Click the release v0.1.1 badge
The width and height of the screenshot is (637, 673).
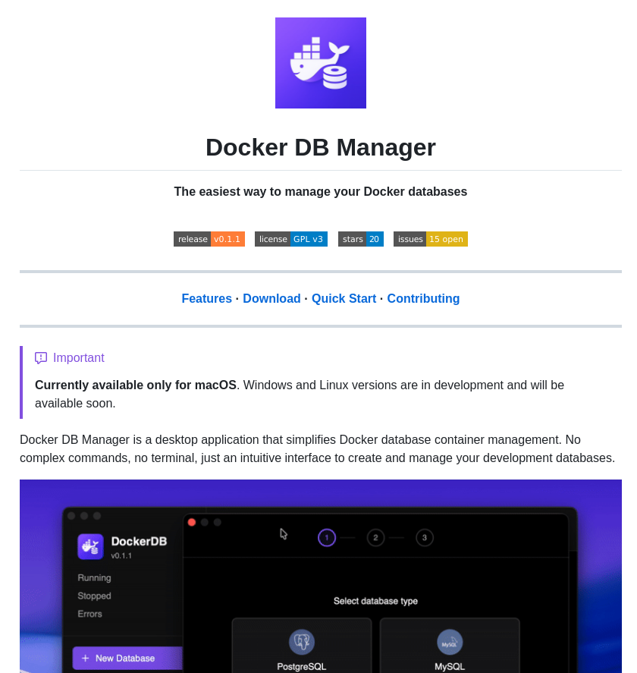209,239
